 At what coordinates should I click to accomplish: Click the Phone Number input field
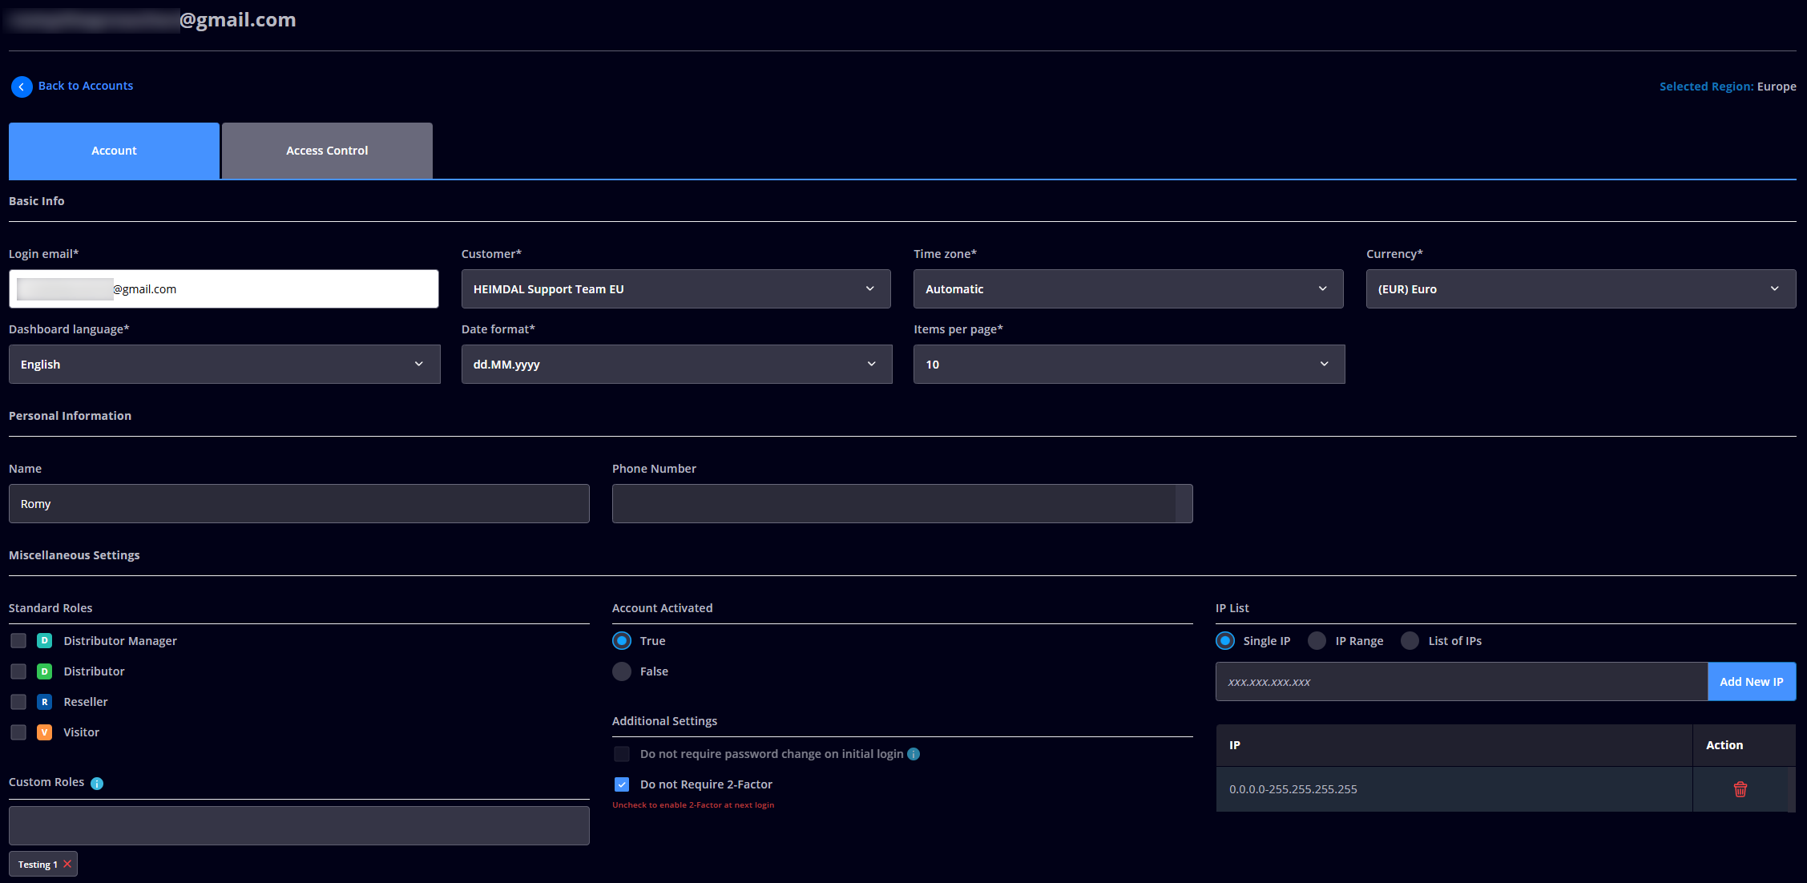point(902,504)
